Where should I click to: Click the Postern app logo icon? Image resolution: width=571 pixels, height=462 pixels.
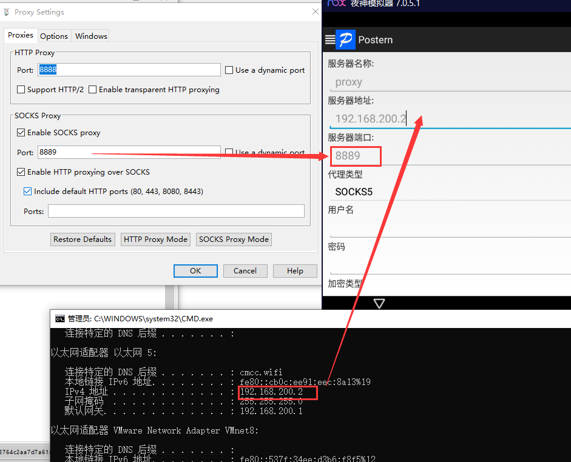coord(345,40)
